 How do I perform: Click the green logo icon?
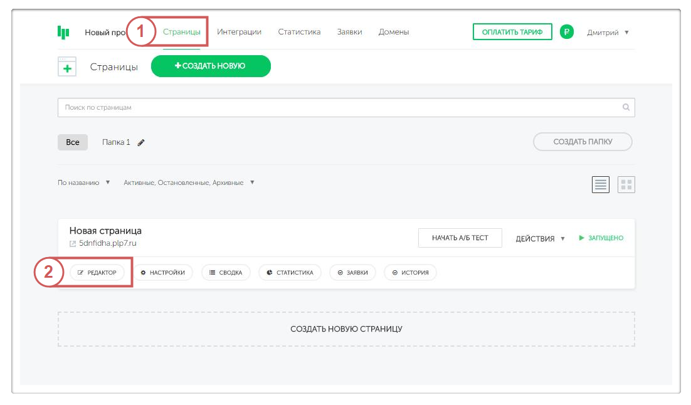63,32
